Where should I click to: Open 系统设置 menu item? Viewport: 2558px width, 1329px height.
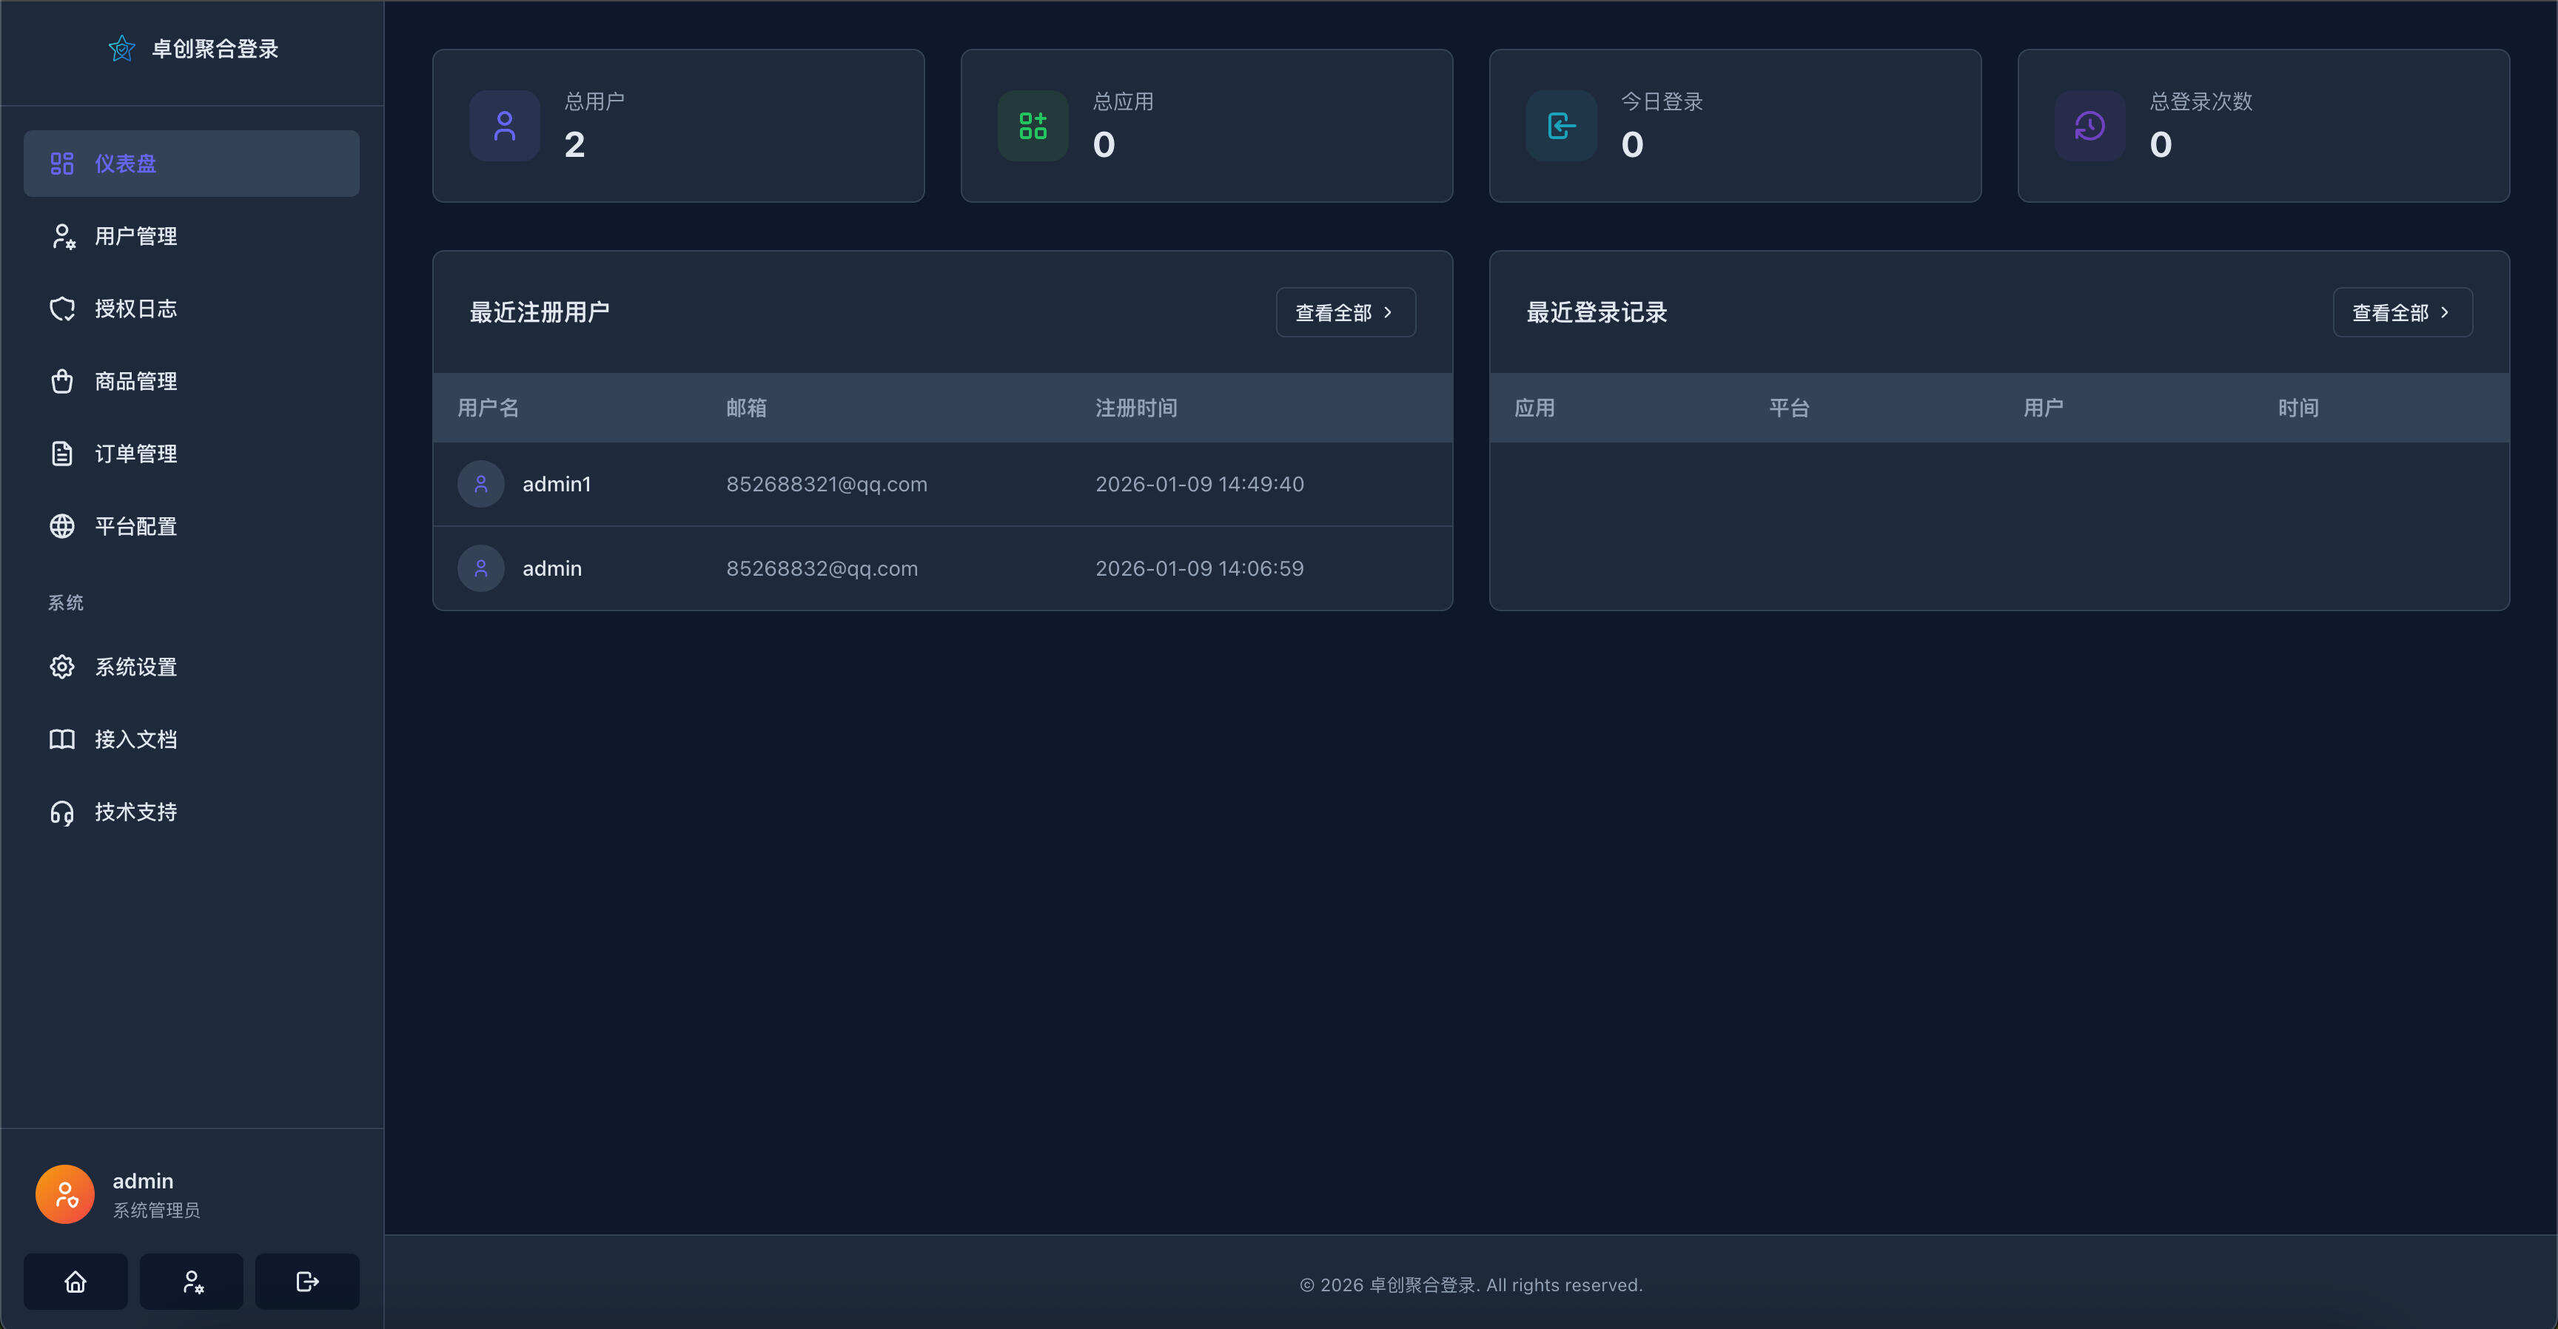coord(136,667)
